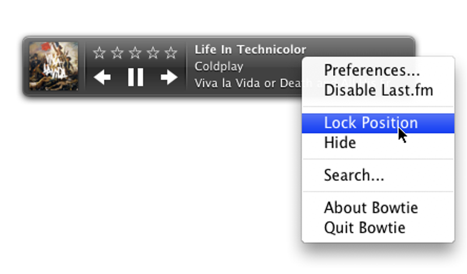467x274 pixels.
Task: Click the Viva la Vida album artwork
Action: point(54,66)
